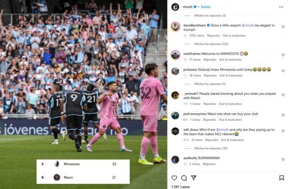Reply to josh.anonymus comment
The width and height of the screenshot is (288, 189).
209,120
